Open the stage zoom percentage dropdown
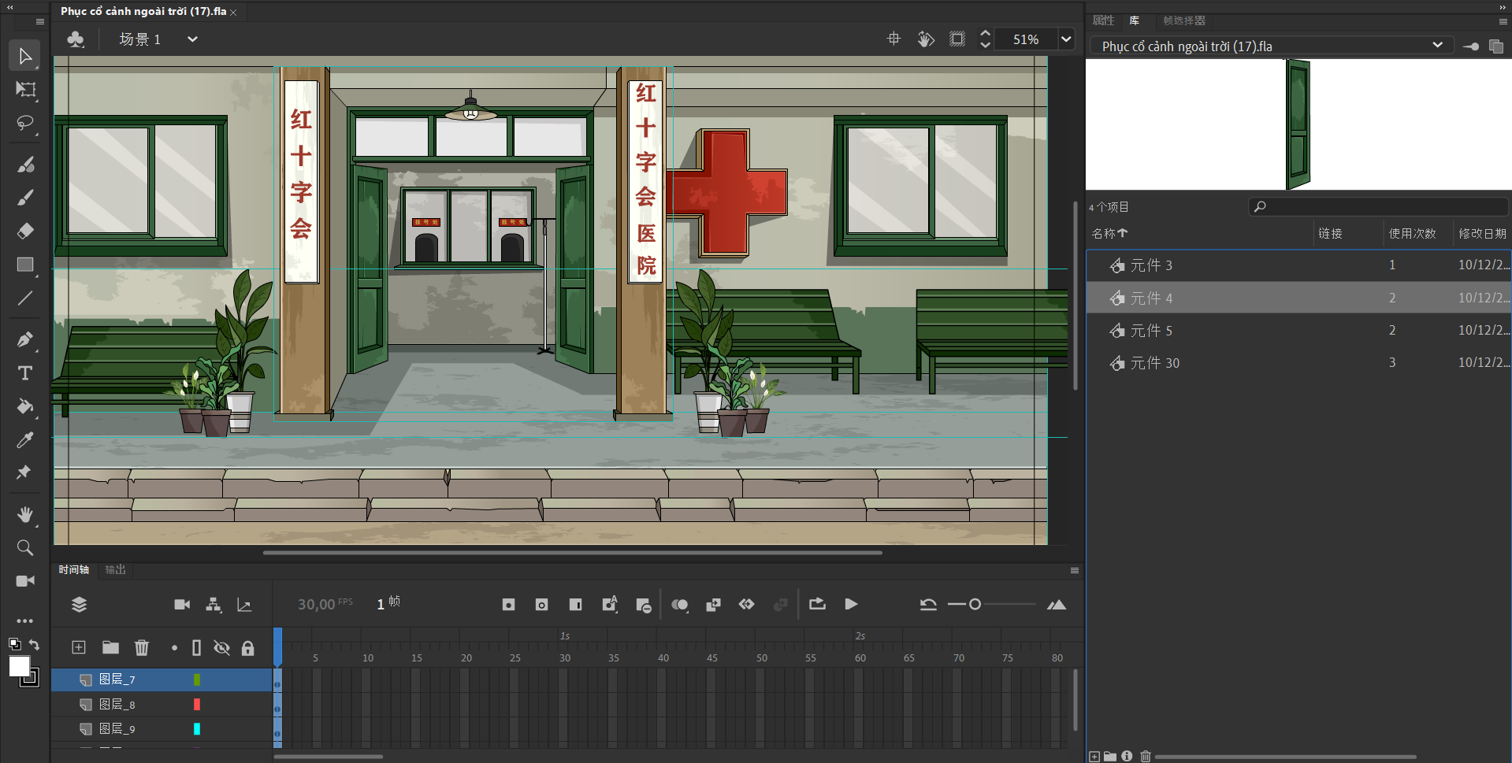Image resolution: width=1512 pixels, height=763 pixels. (x=1066, y=39)
